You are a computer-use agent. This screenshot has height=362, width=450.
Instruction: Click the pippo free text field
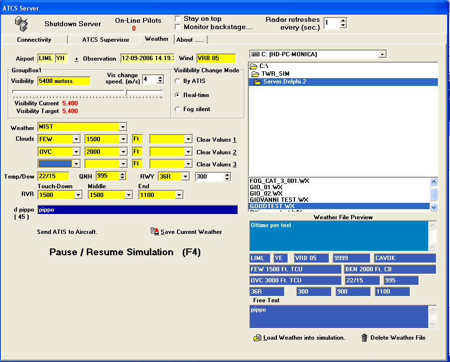tap(138, 210)
